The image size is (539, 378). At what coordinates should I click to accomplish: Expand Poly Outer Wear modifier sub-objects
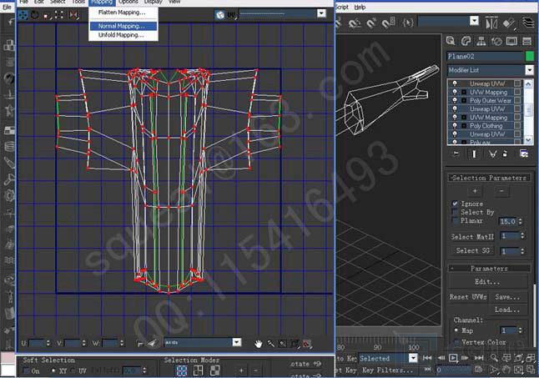click(464, 101)
